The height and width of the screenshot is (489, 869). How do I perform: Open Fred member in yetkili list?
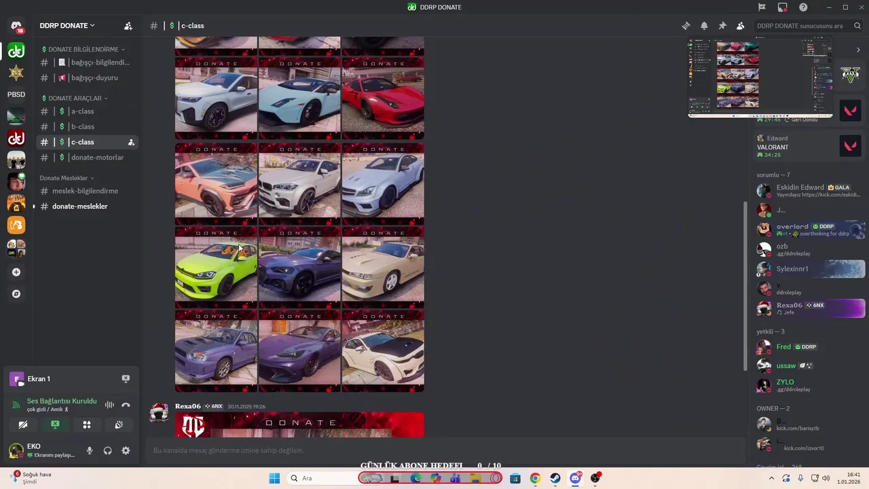[x=809, y=346]
